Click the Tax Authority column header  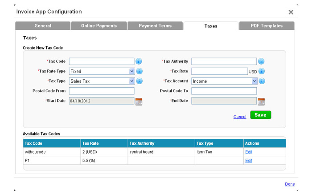pyautogui.click(x=161, y=143)
